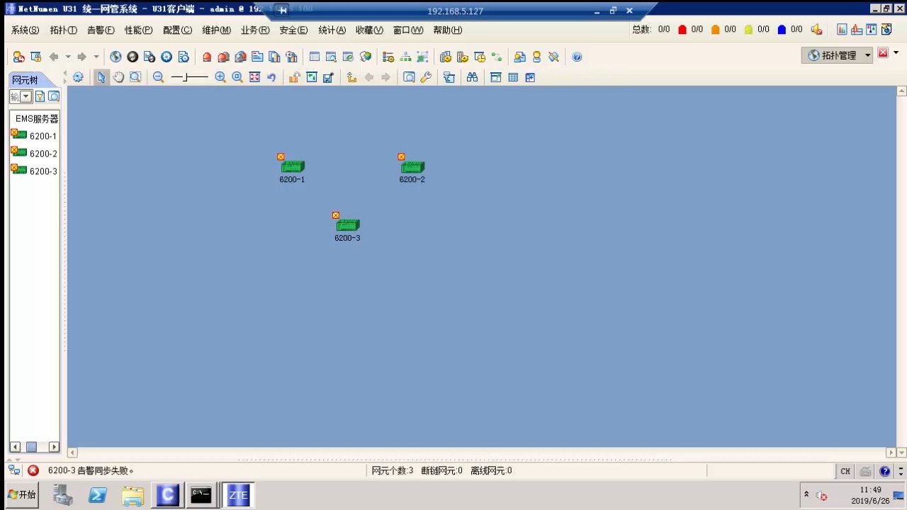Click the refresh gear icon near 网元树 tab
The height and width of the screenshot is (510, 907).
78,77
